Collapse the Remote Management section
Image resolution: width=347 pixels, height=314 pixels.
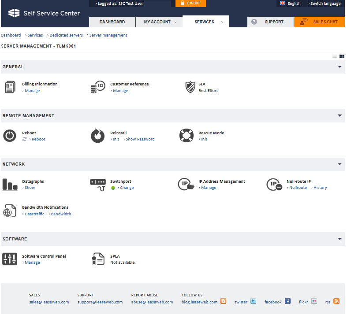point(340,116)
